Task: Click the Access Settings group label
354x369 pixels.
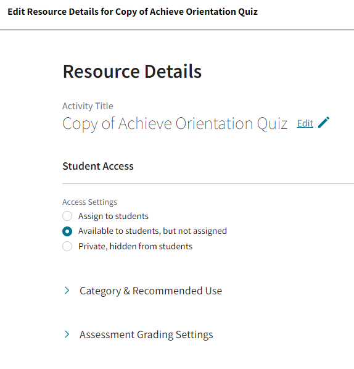Action: (x=89, y=202)
